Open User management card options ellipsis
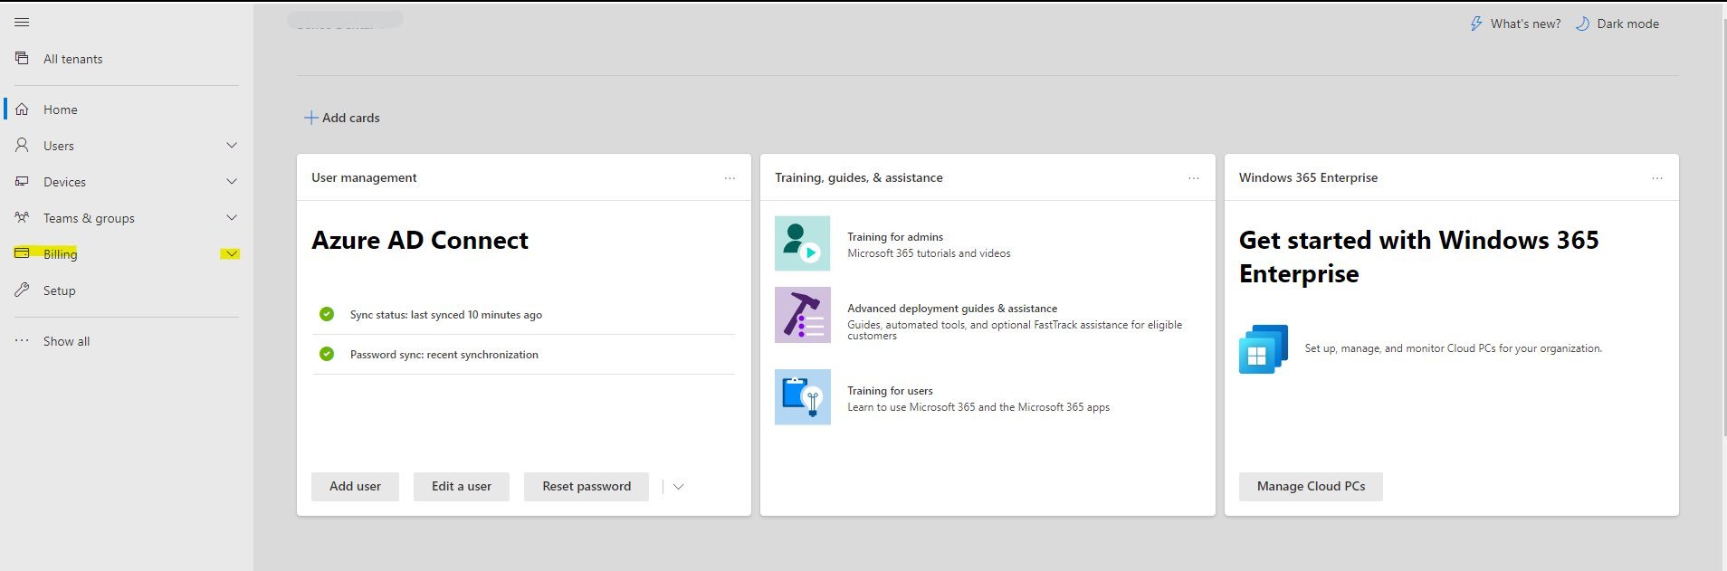The height and width of the screenshot is (571, 1727). point(730,178)
